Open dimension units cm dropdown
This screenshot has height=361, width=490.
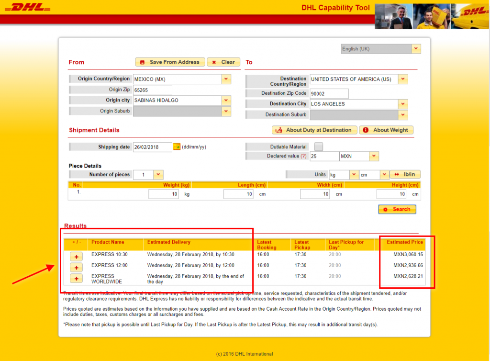coord(384,174)
